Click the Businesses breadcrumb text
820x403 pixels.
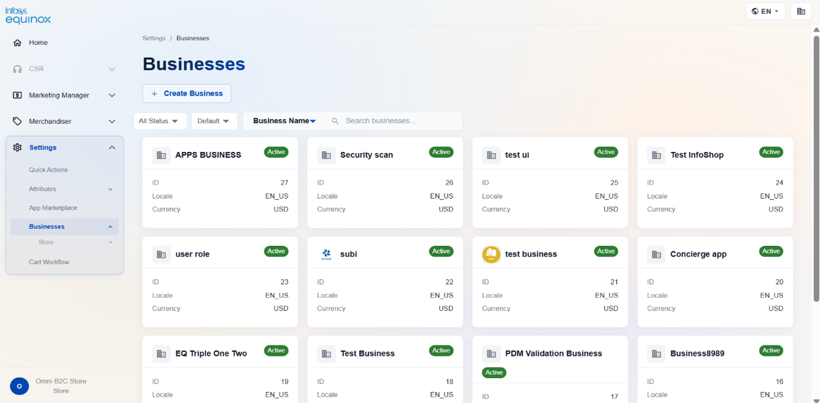[x=193, y=39]
